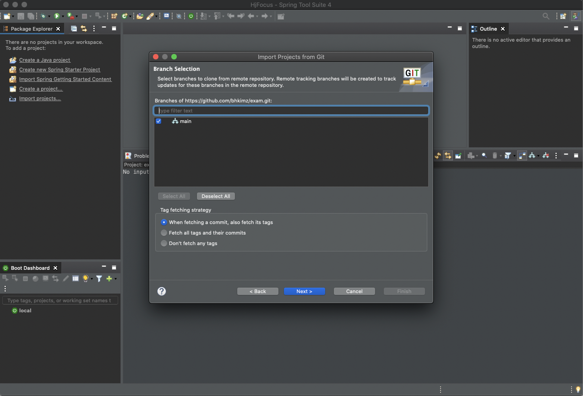Close the Boot Dashboard tab
583x396 pixels.
pyautogui.click(x=55, y=268)
